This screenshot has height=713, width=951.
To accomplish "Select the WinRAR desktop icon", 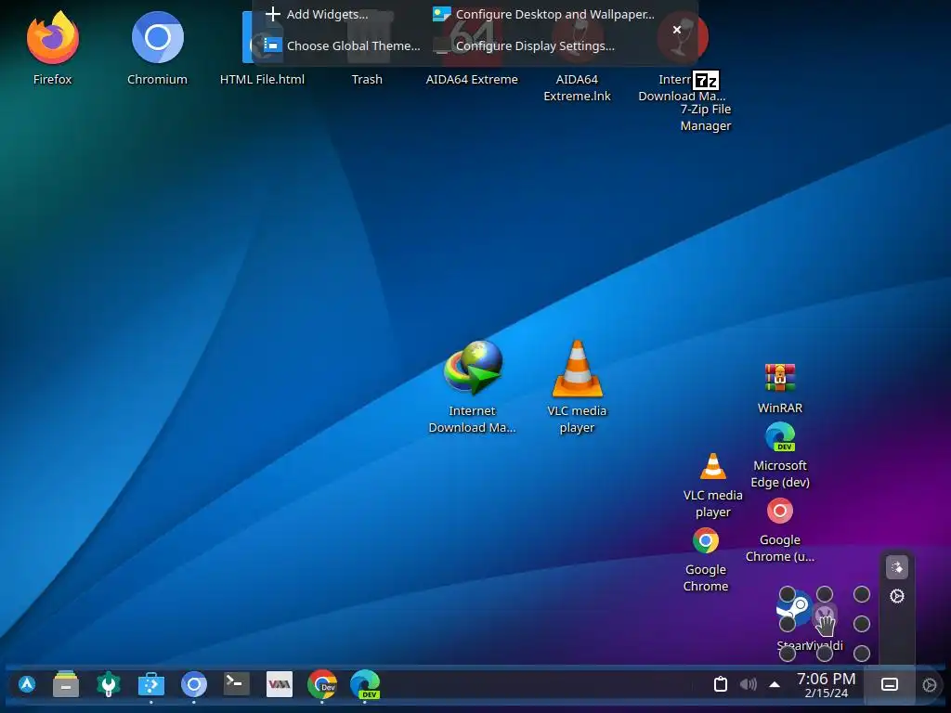I will (x=780, y=378).
